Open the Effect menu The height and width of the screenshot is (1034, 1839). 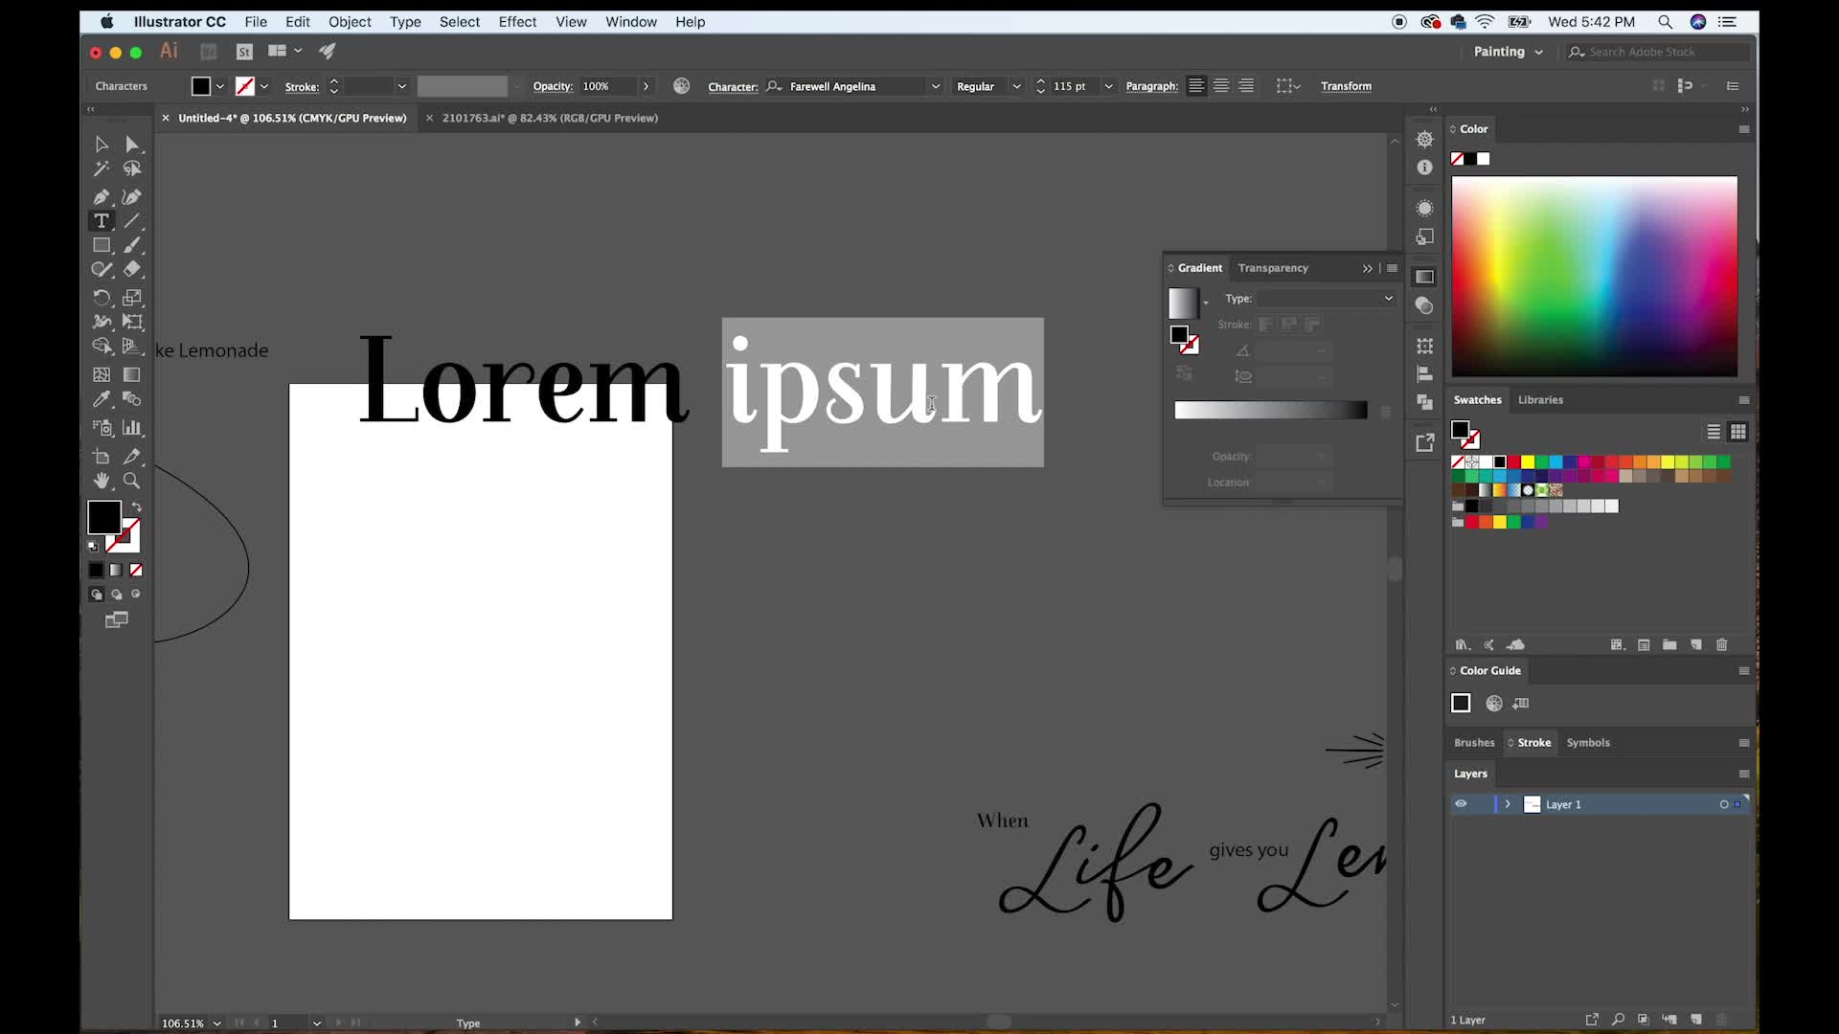(517, 22)
